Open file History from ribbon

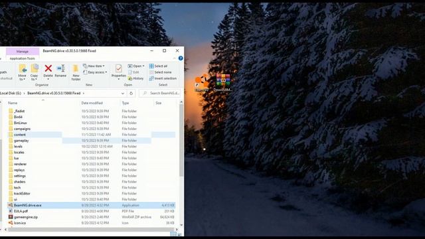(135, 78)
